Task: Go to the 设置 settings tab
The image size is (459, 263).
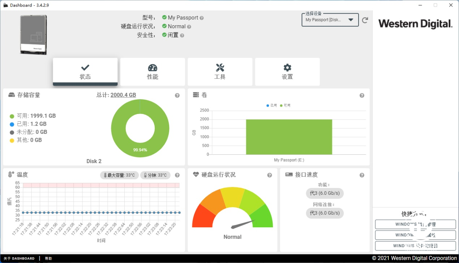Action: [287, 72]
